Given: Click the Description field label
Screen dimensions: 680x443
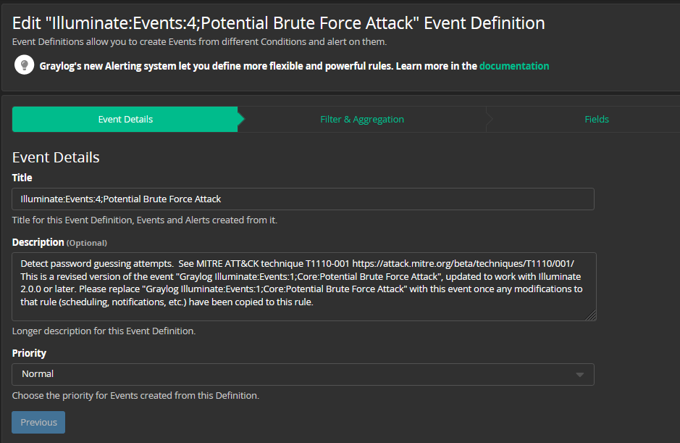Looking at the screenshot, I should click(x=38, y=242).
